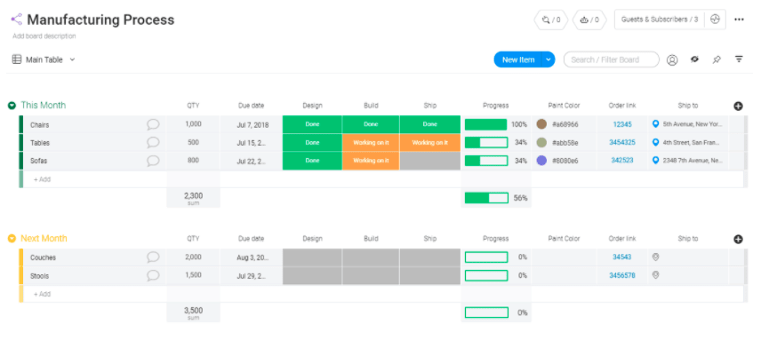Open order link 342523
769x340 pixels.
[x=622, y=160]
